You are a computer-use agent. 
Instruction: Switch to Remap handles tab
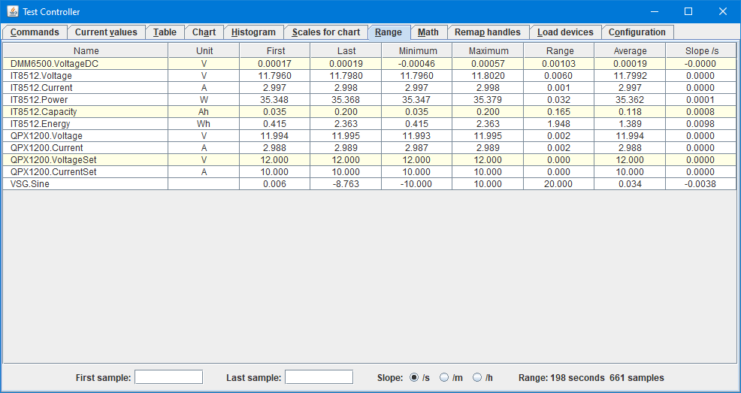[x=488, y=32]
